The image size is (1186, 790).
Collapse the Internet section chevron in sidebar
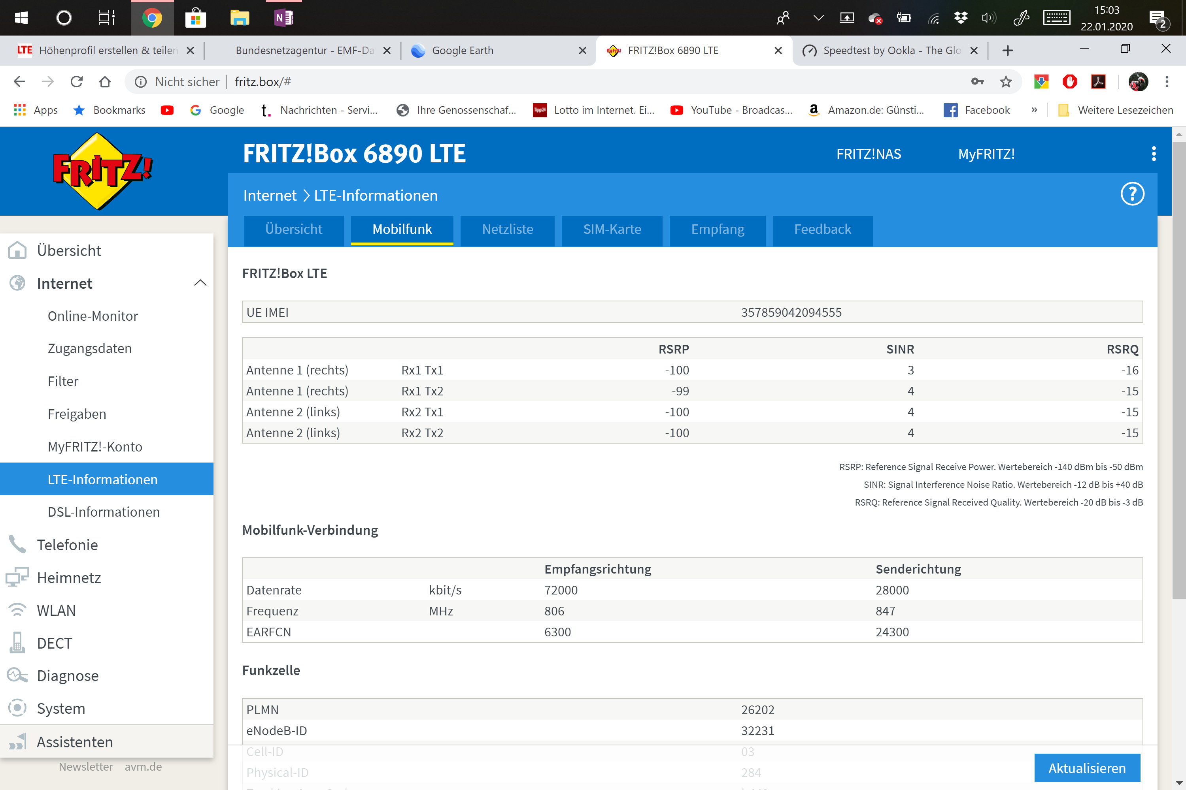pyautogui.click(x=200, y=283)
